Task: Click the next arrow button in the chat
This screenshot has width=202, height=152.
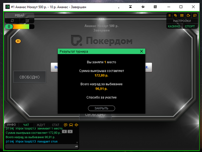Action: [70, 131]
